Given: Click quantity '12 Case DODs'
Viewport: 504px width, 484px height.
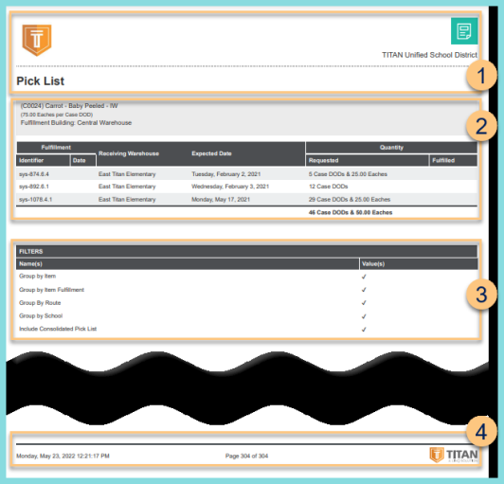Looking at the screenshot, I should click(x=329, y=187).
